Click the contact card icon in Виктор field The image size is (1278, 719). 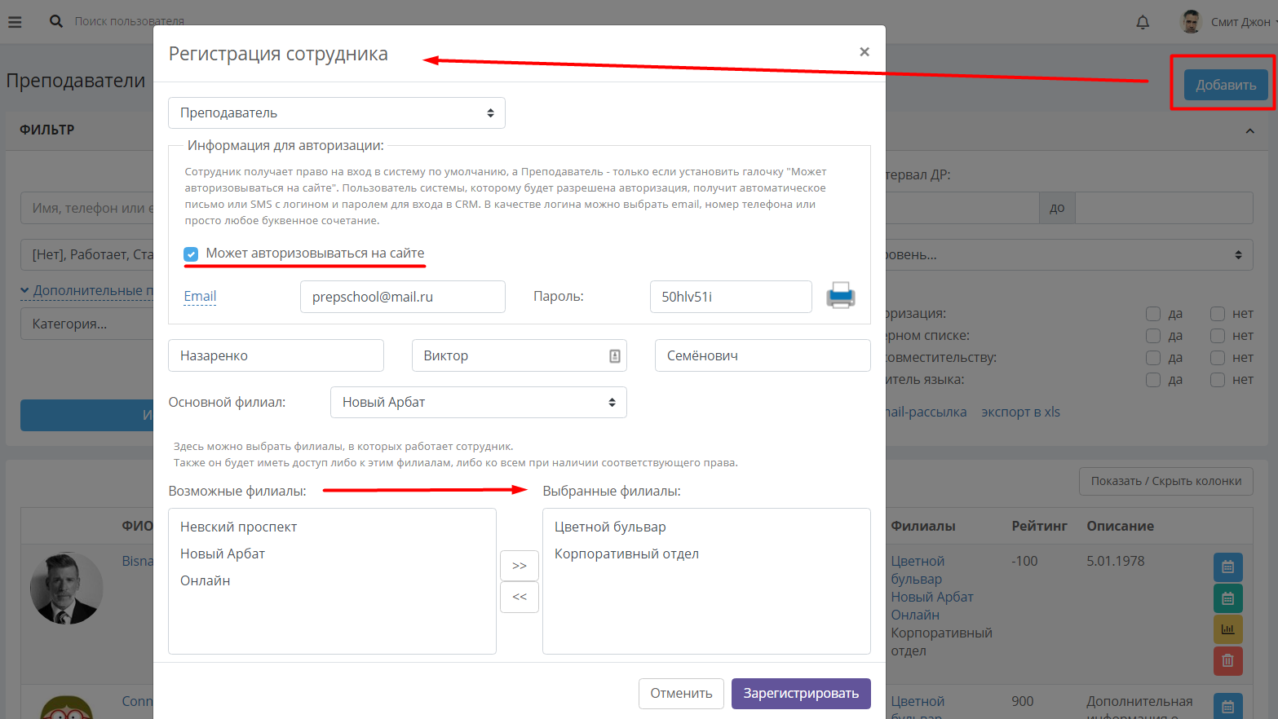coord(615,356)
